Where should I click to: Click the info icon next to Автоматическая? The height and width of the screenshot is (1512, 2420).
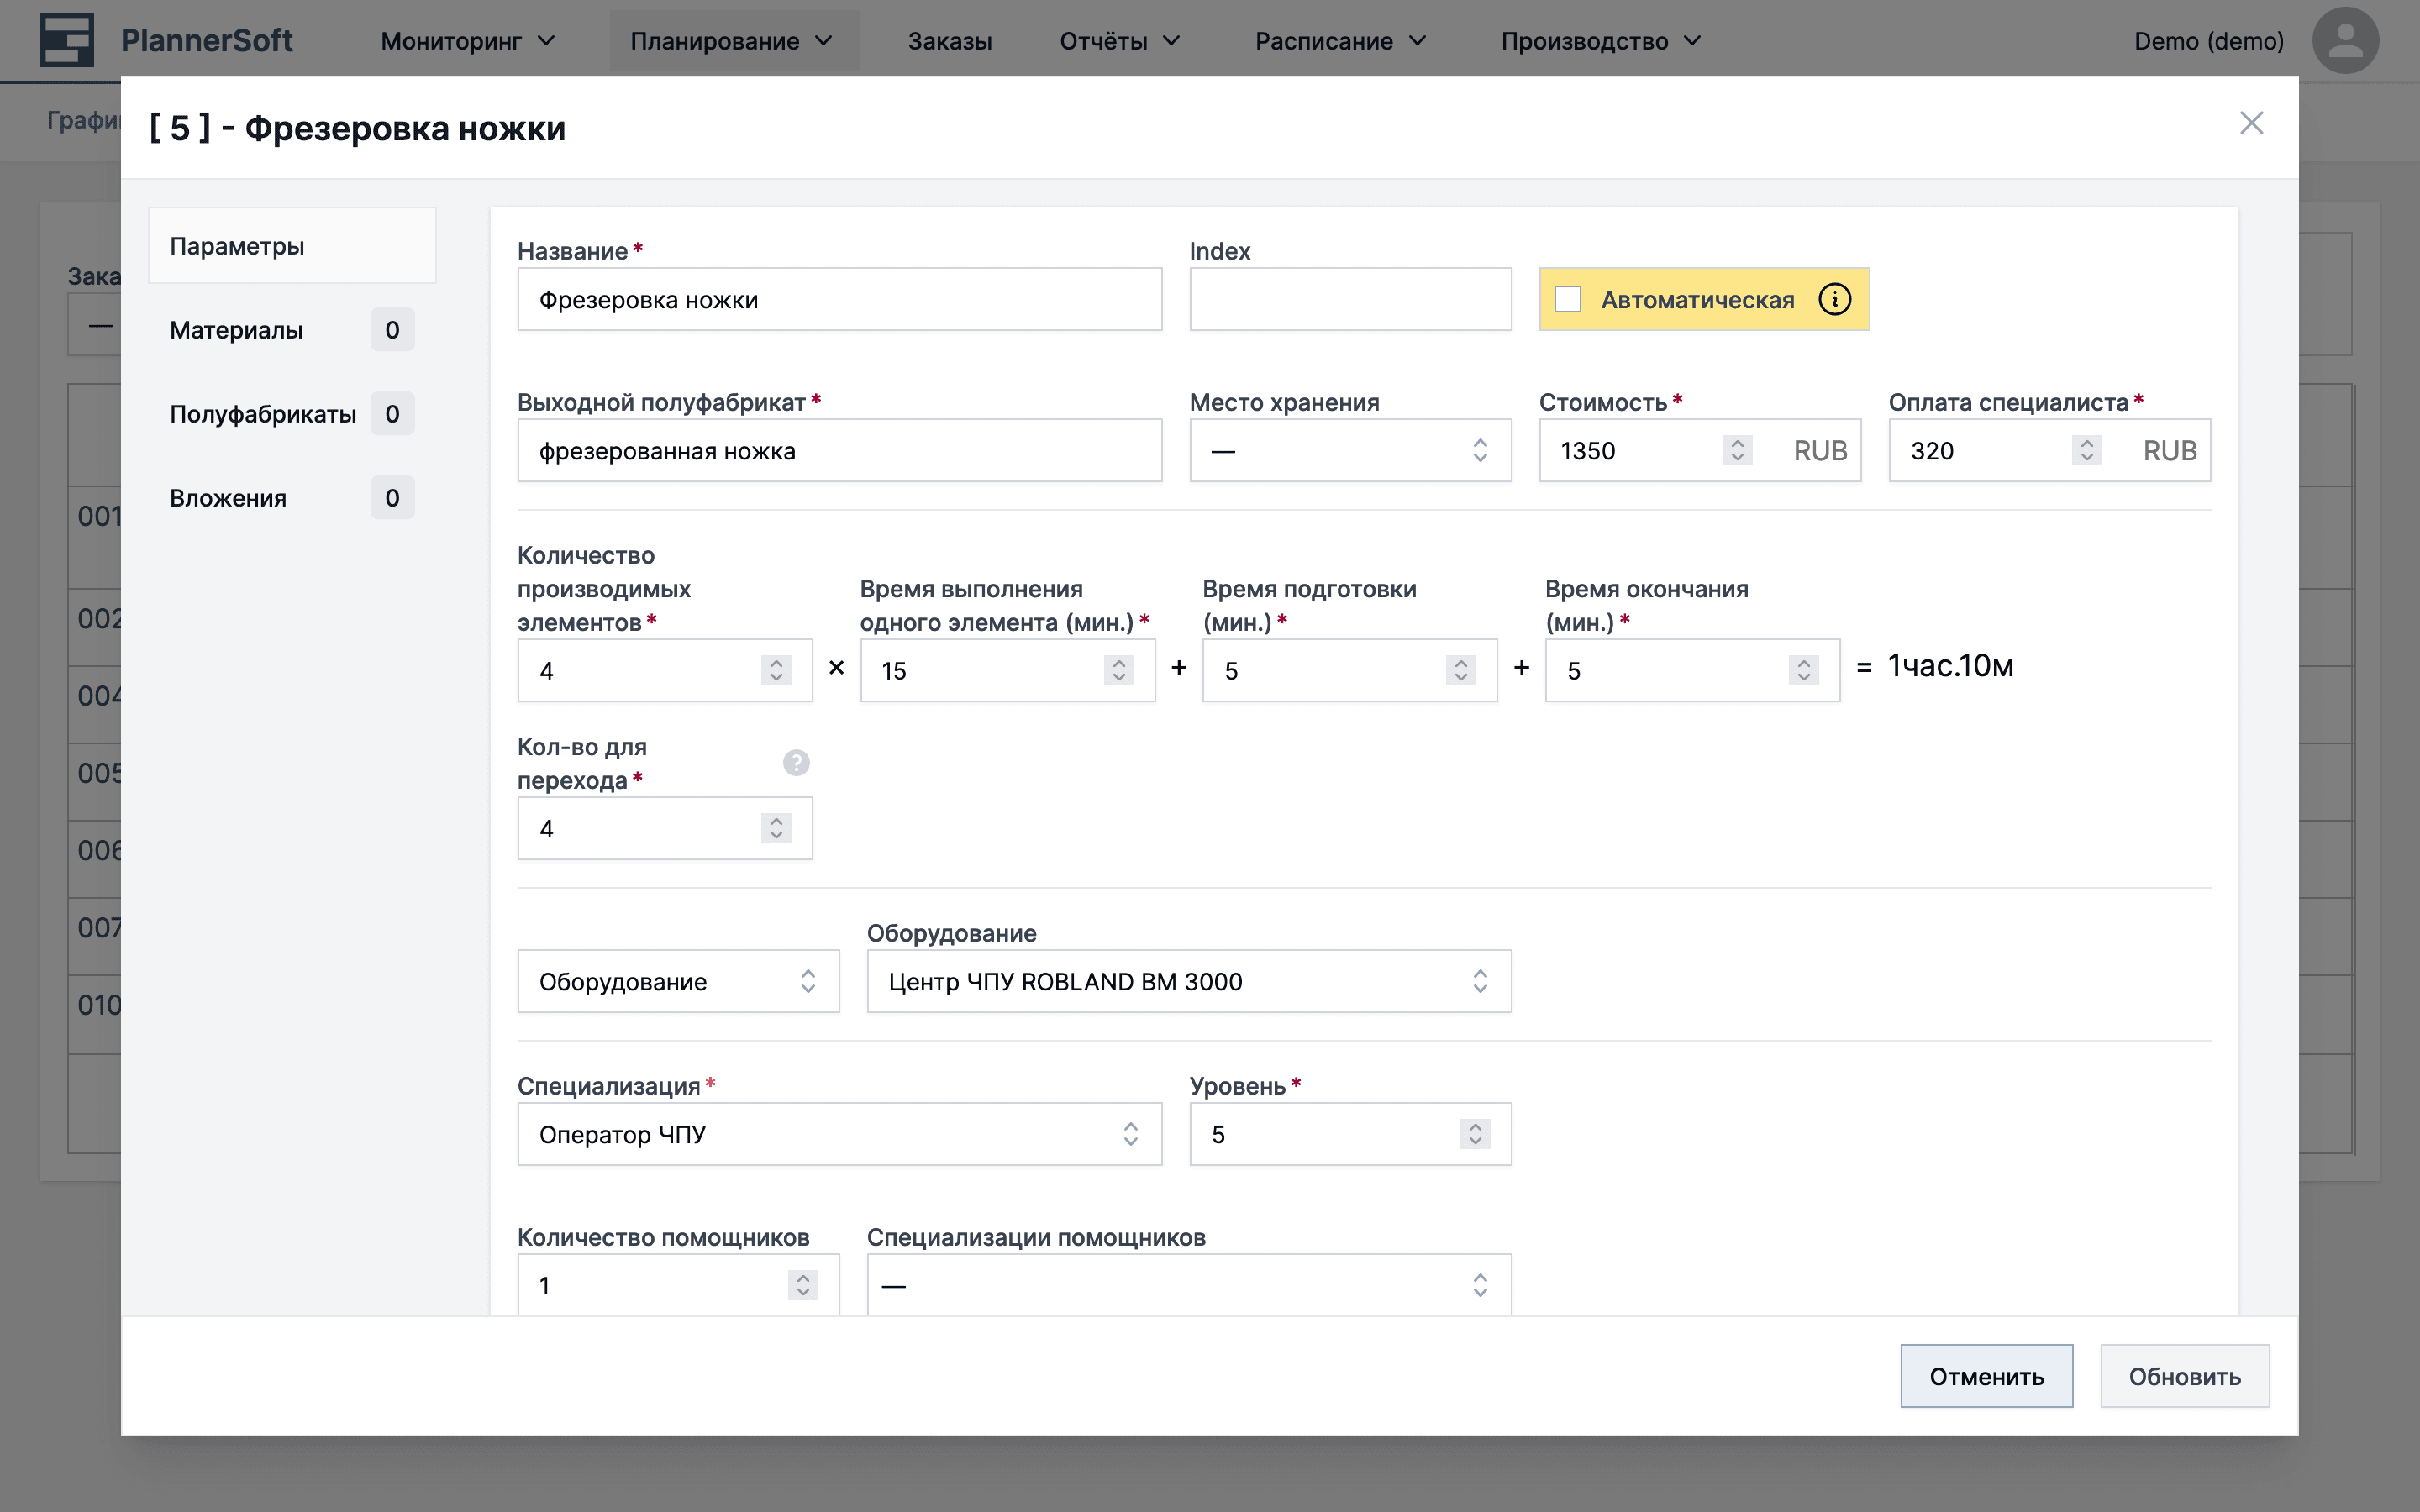click(1835, 299)
